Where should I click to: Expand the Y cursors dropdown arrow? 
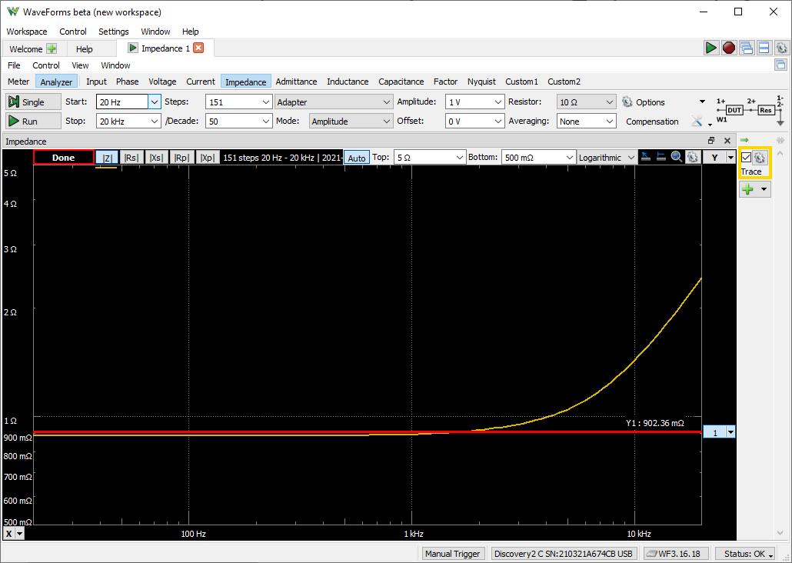pos(730,157)
